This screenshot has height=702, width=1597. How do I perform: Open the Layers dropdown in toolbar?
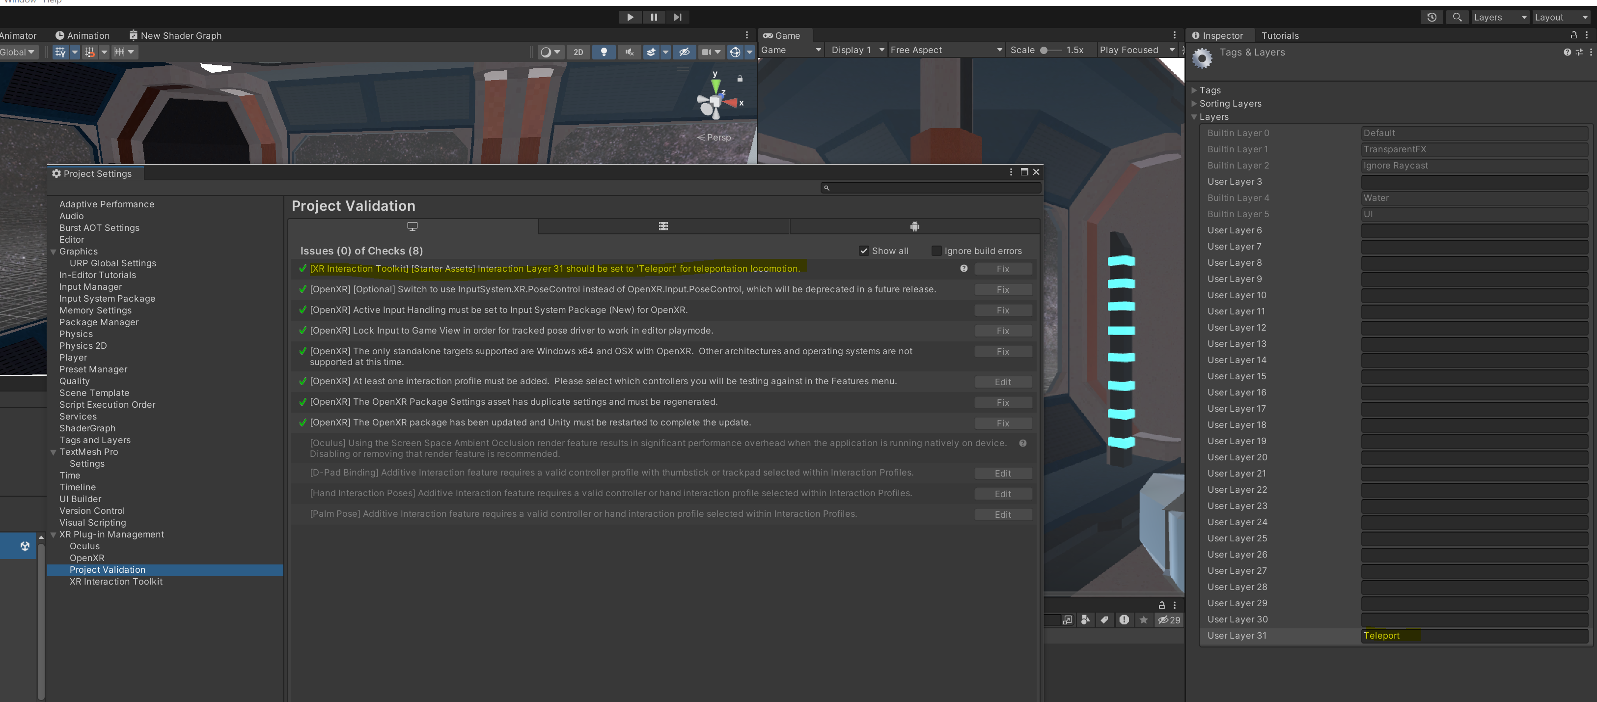[x=1500, y=17]
